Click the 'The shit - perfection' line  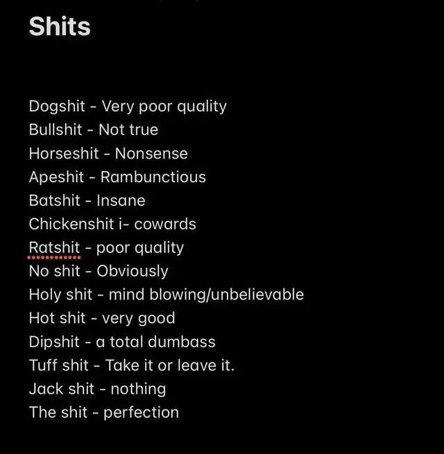click(x=104, y=412)
